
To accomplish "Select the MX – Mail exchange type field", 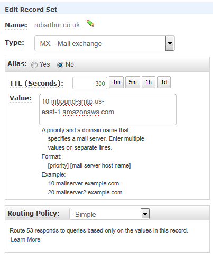I will (105, 43).
